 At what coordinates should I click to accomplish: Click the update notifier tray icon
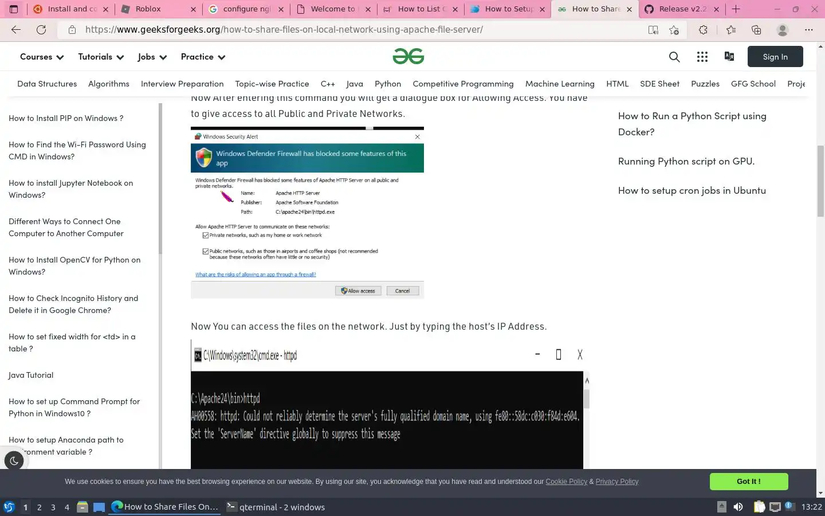(x=789, y=506)
